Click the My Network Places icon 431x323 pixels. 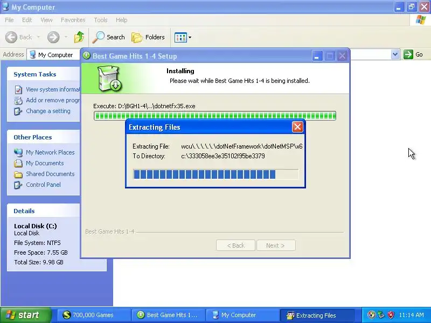18,152
